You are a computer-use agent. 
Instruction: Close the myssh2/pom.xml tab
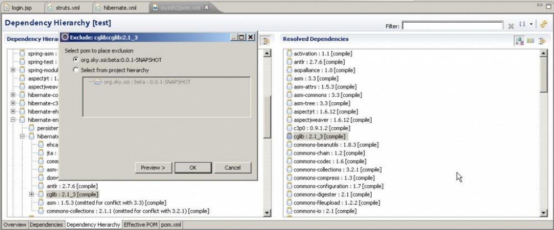207,7
